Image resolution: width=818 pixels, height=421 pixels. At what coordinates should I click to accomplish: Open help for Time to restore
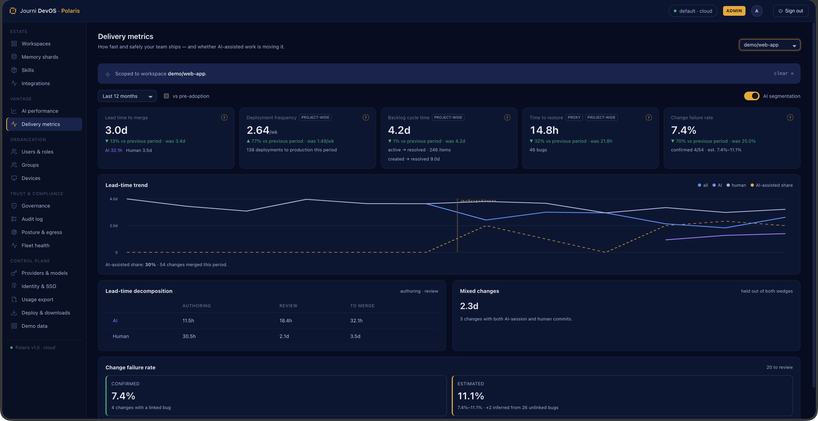(x=649, y=118)
